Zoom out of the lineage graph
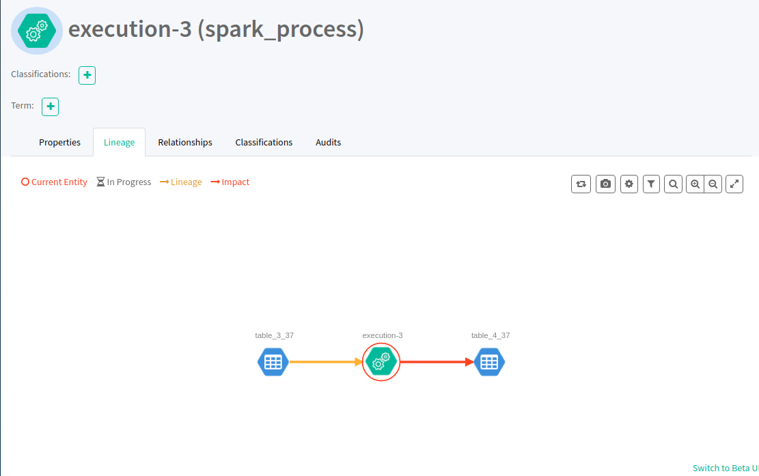The height and width of the screenshot is (476, 759). (x=713, y=184)
